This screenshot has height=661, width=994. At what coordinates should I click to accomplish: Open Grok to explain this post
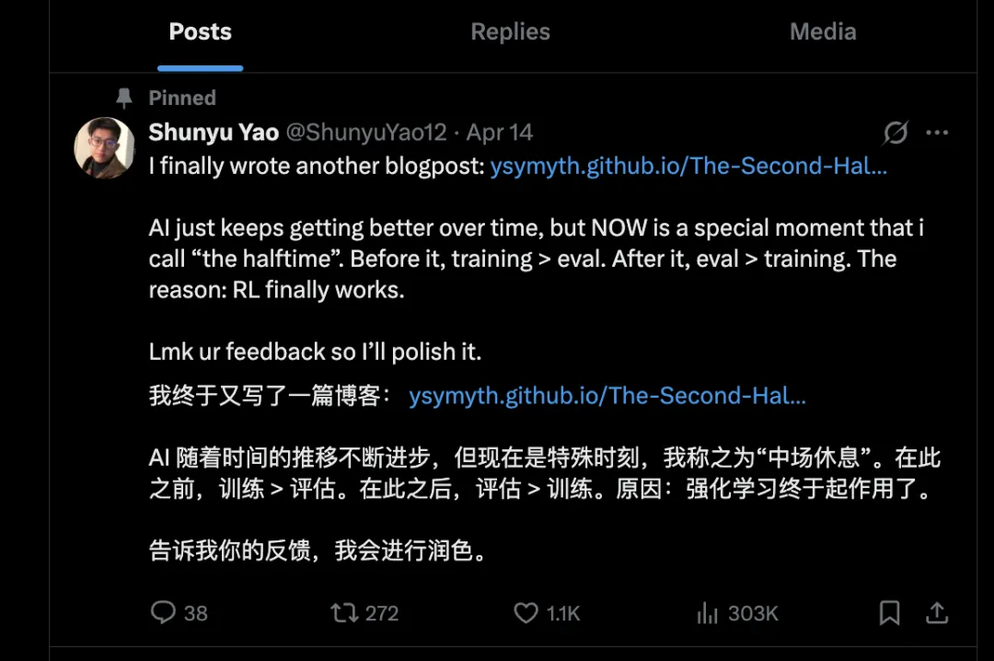[894, 133]
